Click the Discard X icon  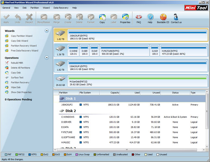click(x=29, y=17)
